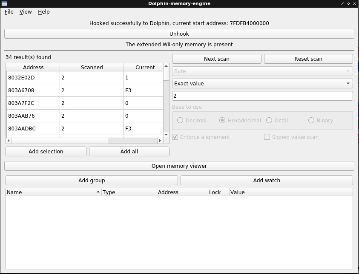This screenshot has width=359, height=274.
Task: Click current value 1 of row 8032E02D
Action: [x=144, y=78]
